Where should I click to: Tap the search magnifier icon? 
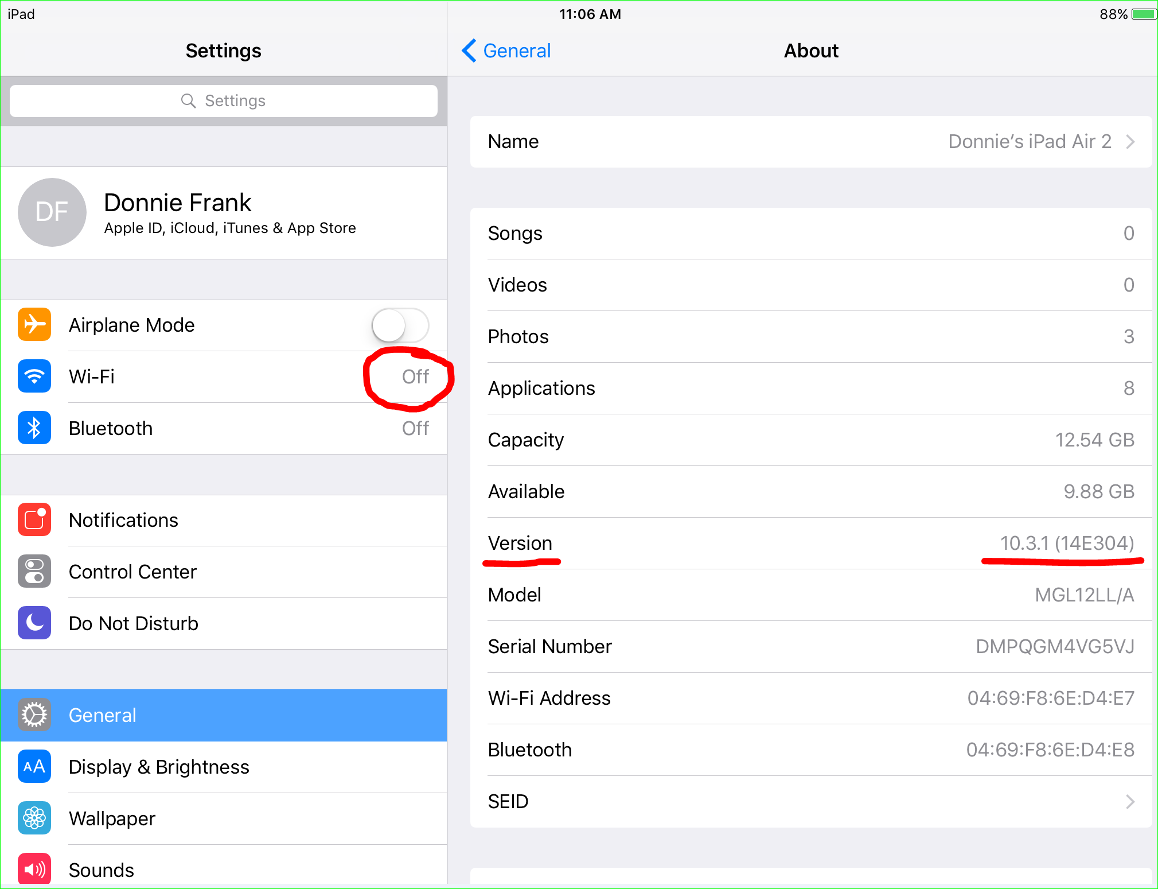[x=188, y=100]
